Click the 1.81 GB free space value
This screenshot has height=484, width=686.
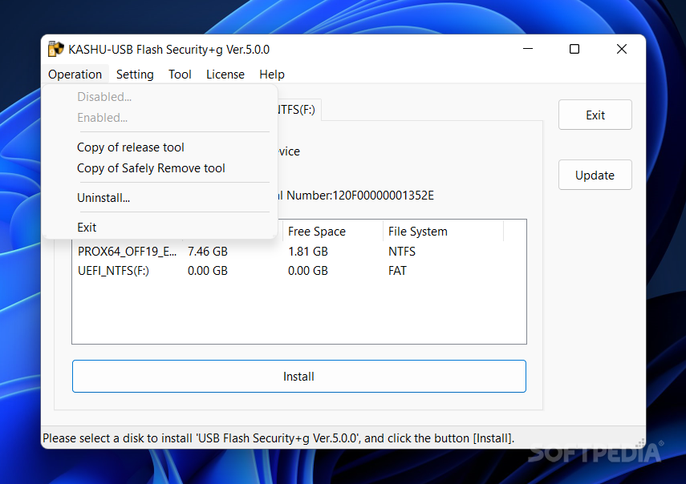(x=307, y=252)
